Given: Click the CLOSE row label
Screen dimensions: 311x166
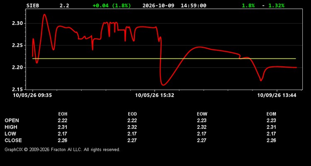Looking at the screenshot, I should (13, 140).
